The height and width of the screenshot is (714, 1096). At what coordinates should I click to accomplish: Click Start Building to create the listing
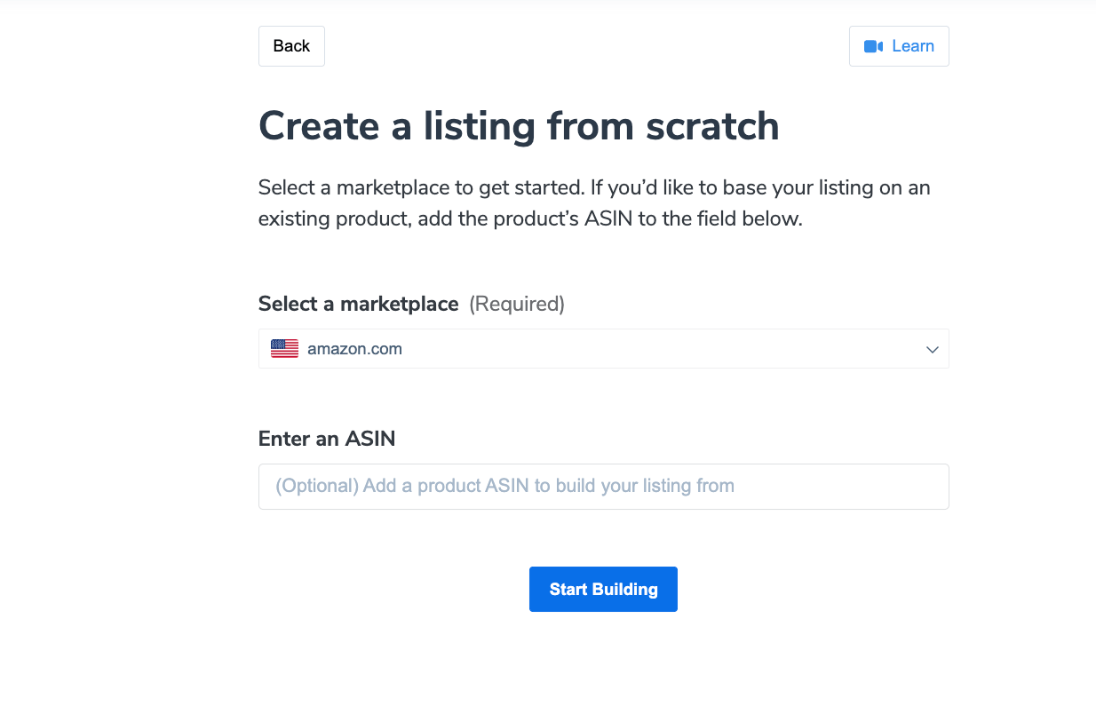click(603, 589)
